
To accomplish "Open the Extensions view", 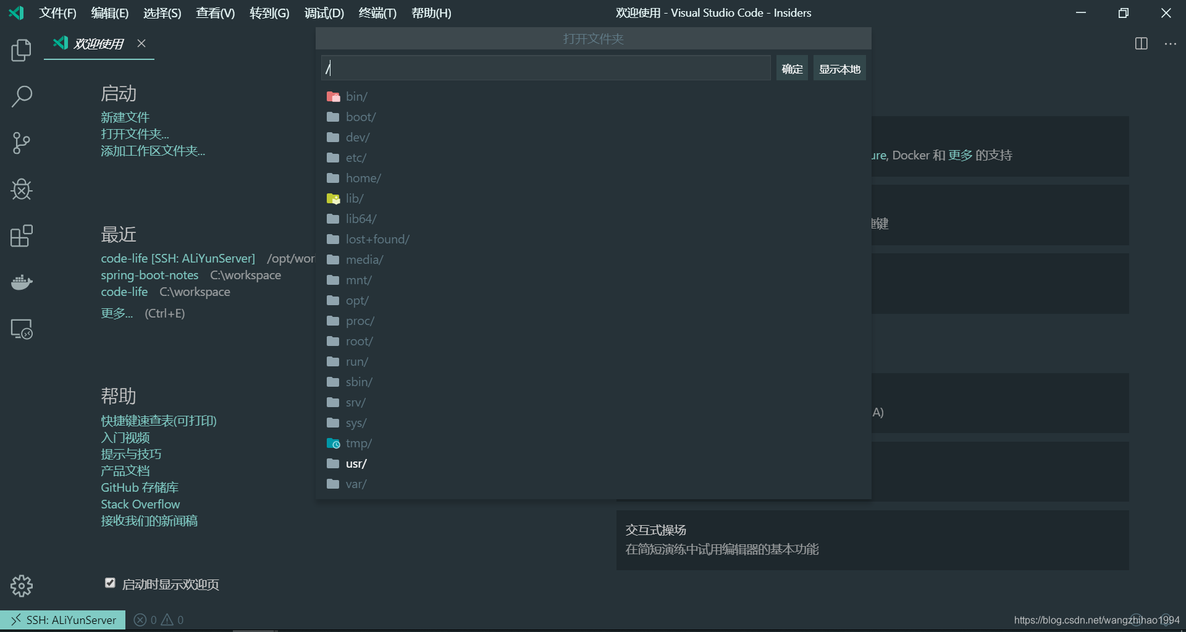I will click(x=22, y=235).
